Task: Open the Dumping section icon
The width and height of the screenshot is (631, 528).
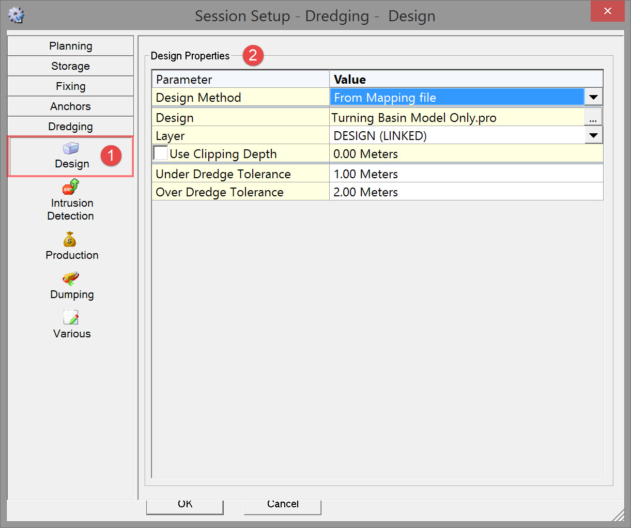Action: click(71, 279)
